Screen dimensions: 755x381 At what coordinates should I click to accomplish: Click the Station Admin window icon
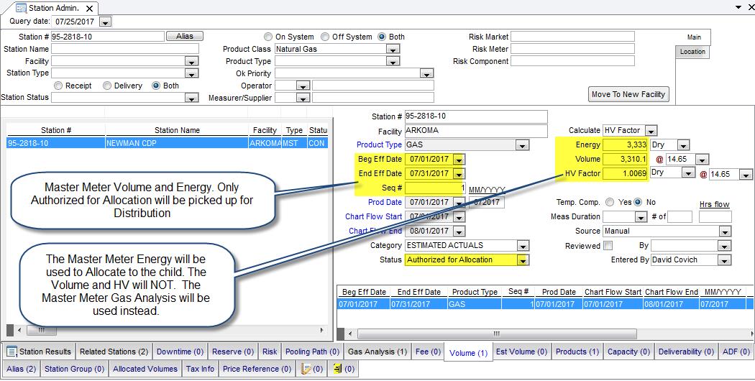pyautogui.click(x=21, y=8)
